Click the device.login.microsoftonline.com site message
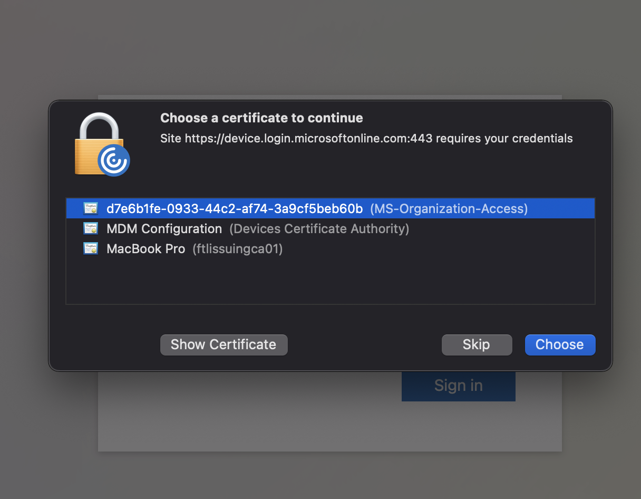 point(366,139)
